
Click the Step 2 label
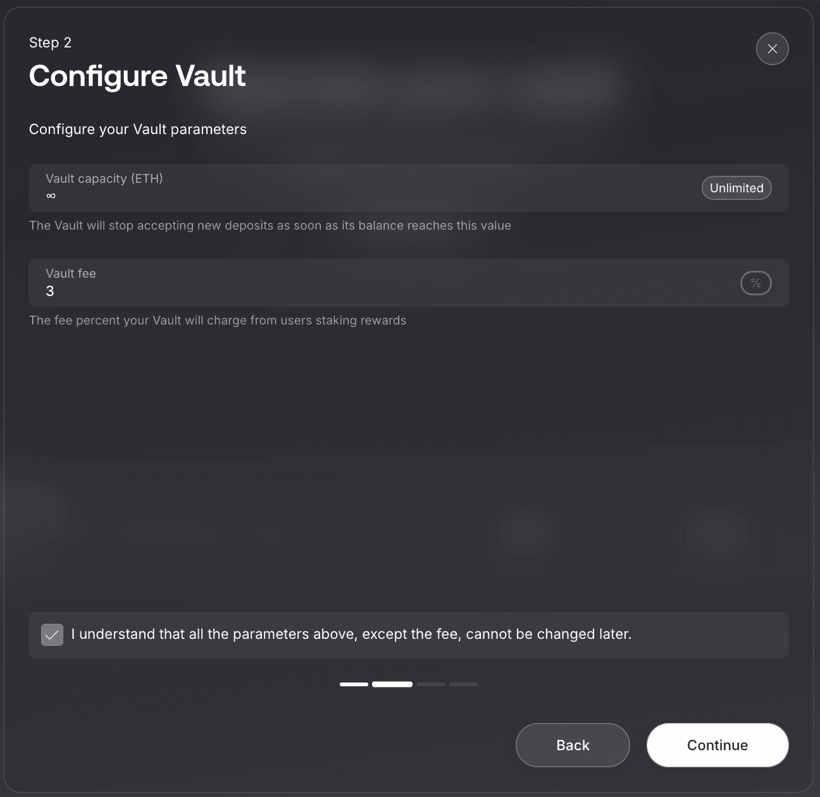[50, 42]
